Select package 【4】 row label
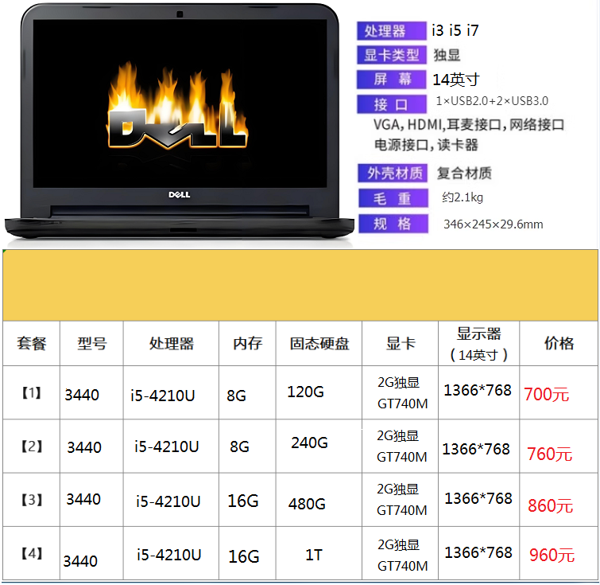The image size is (600, 585). 31,553
